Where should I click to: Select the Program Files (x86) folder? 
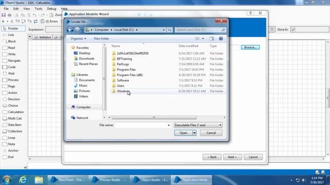(129, 75)
